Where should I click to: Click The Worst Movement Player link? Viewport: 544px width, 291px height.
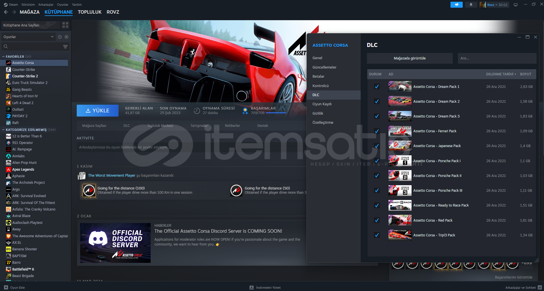pyautogui.click(x=112, y=176)
